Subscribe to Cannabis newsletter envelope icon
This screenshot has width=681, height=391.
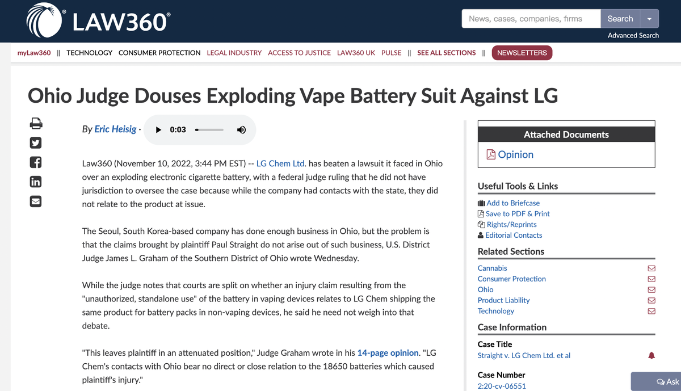tap(651, 268)
